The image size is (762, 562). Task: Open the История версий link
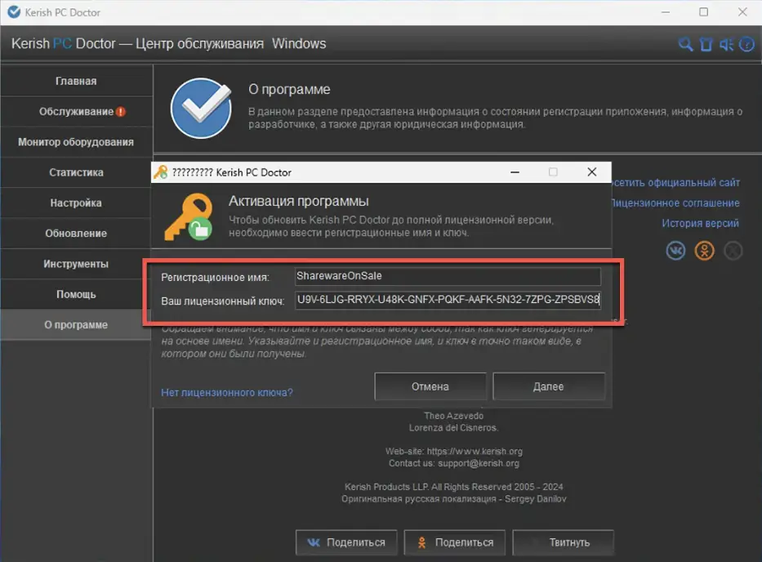coord(700,223)
